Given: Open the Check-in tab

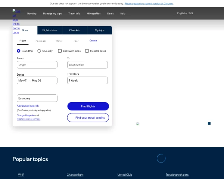Looking at the screenshot, I should click(75, 30).
